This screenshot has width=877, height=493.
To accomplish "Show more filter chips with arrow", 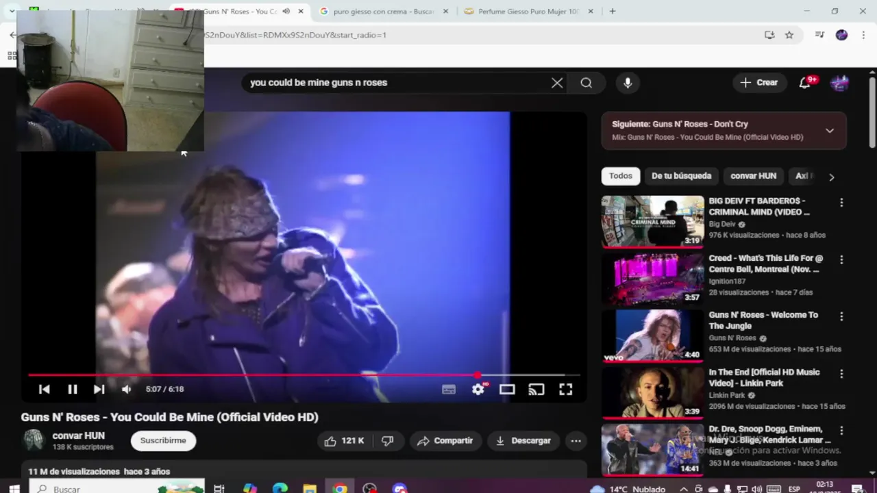I will click(x=831, y=177).
